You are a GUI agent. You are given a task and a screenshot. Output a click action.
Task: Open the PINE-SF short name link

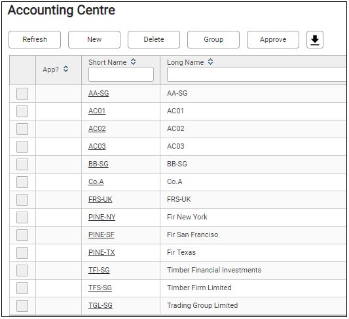click(x=101, y=235)
